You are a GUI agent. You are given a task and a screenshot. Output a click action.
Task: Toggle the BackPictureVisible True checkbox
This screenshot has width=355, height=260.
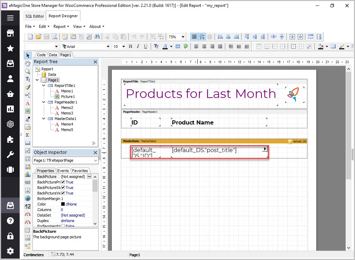click(x=63, y=193)
